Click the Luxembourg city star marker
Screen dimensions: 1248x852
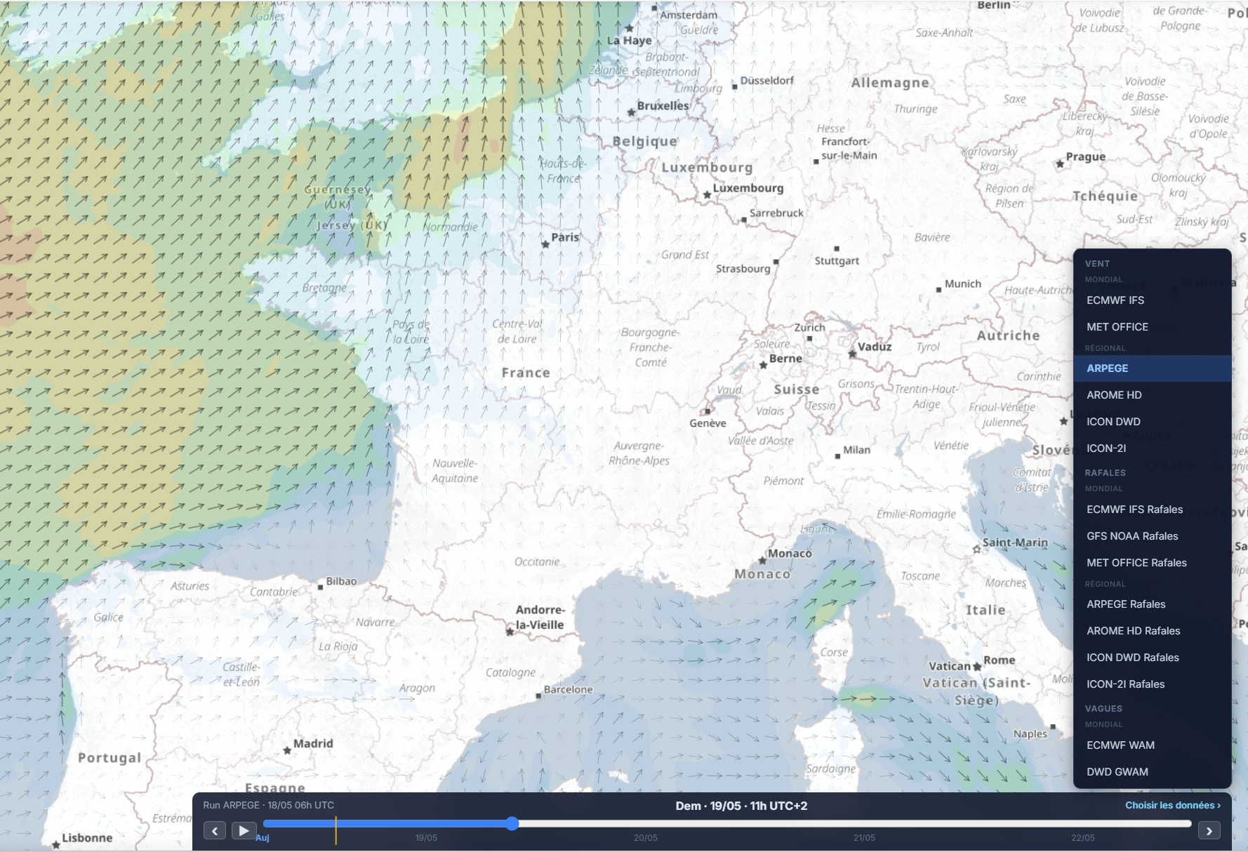pos(707,194)
